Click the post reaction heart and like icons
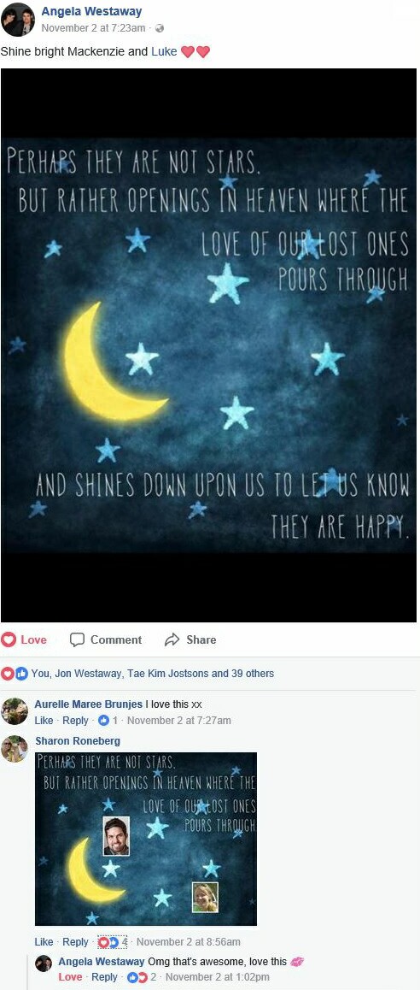This screenshot has height=990, width=420. tap(15, 673)
